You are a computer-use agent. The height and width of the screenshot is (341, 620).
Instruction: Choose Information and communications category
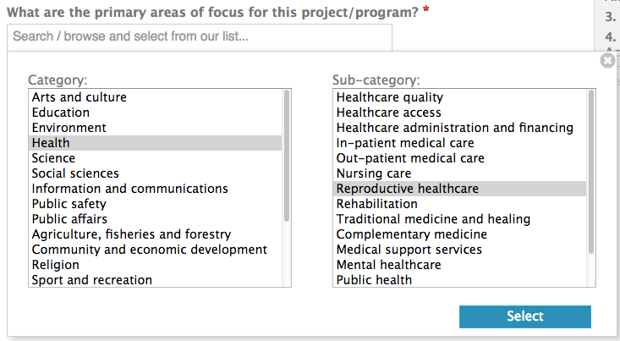tap(129, 189)
